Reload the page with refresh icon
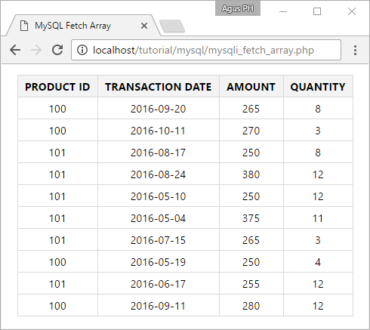The width and height of the screenshot is (370, 330). [x=57, y=50]
